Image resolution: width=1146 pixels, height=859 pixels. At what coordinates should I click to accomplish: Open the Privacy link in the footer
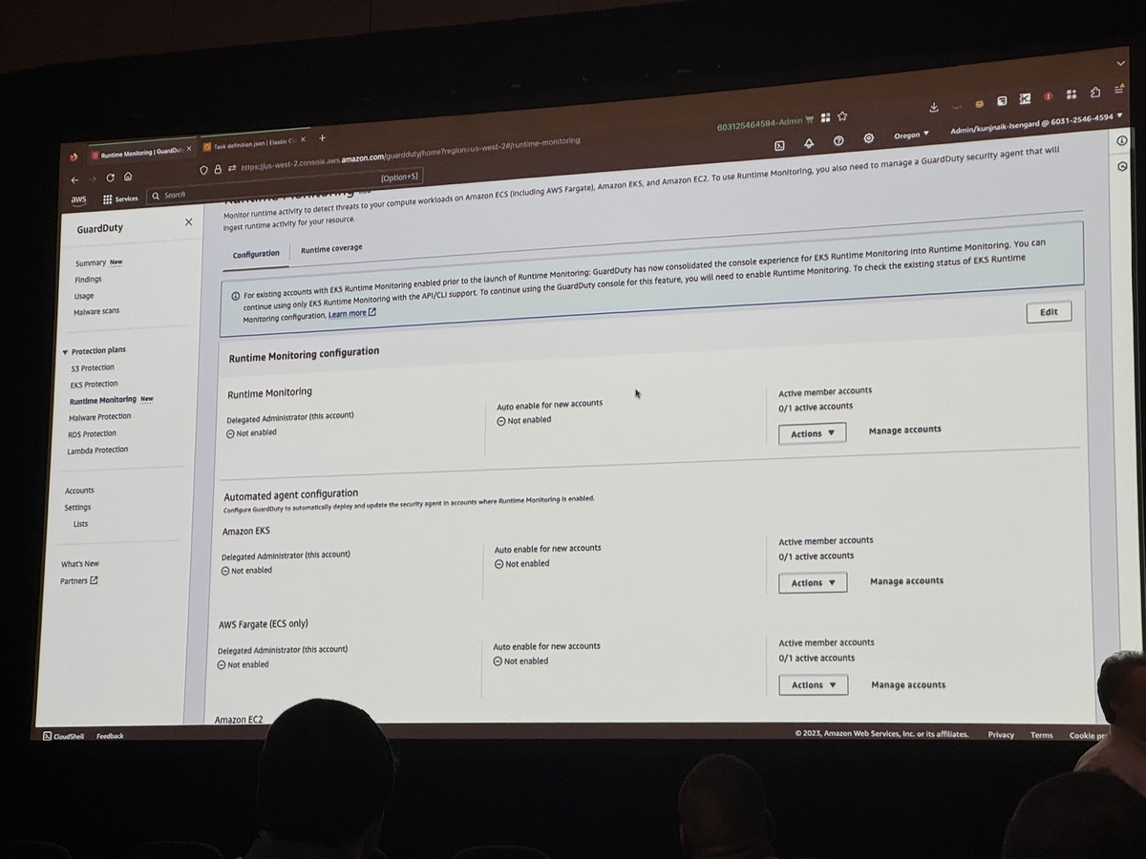click(1001, 735)
